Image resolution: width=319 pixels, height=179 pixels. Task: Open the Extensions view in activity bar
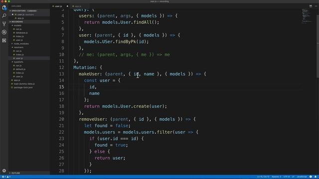(4, 40)
